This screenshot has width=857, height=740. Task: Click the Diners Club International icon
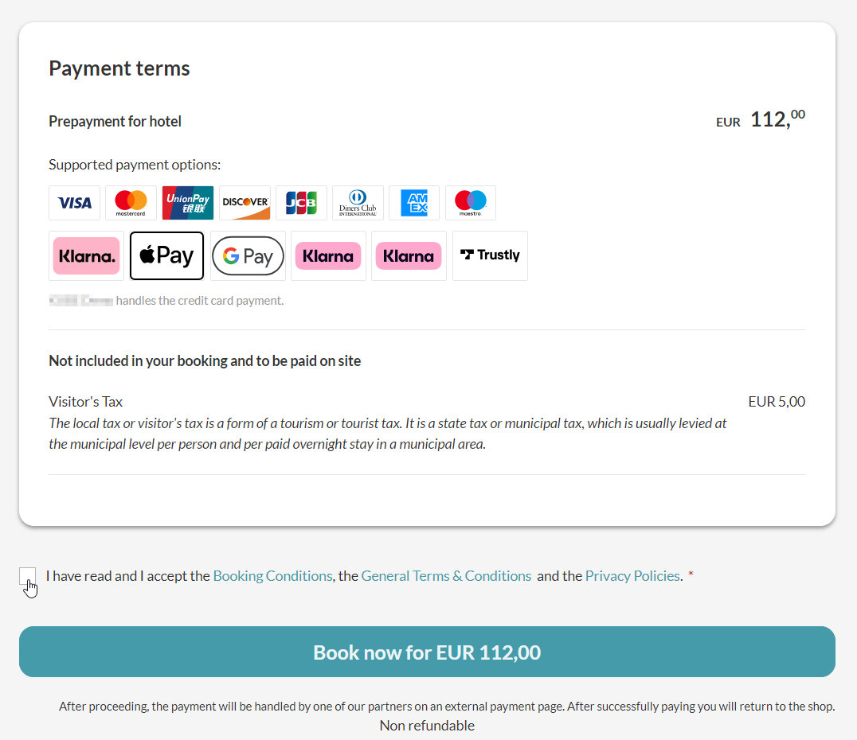pos(358,203)
